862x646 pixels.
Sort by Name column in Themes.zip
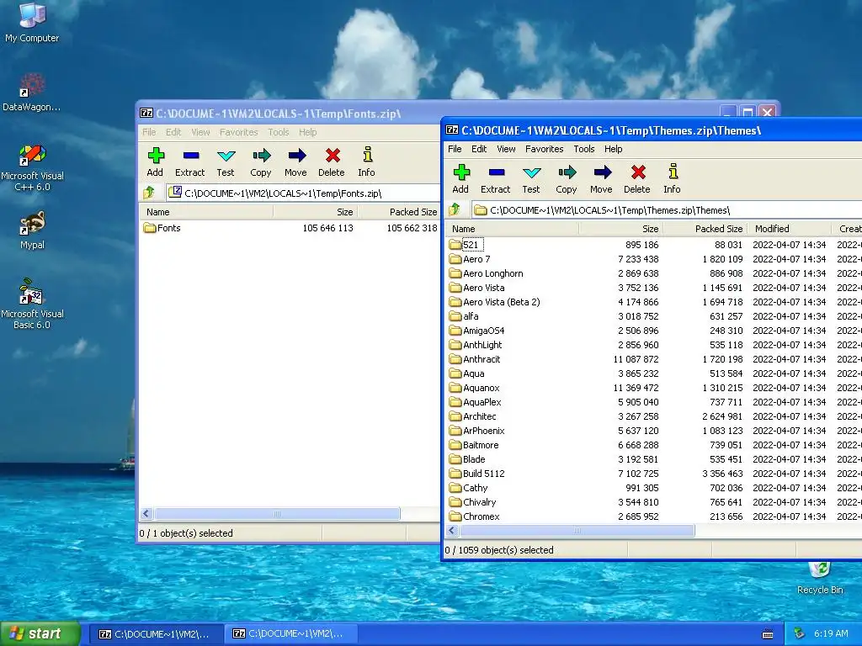(512, 229)
